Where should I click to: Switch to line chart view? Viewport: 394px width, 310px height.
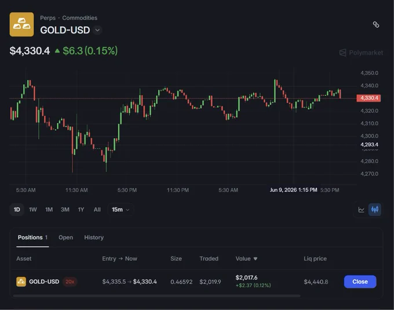(x=362, y=210)
